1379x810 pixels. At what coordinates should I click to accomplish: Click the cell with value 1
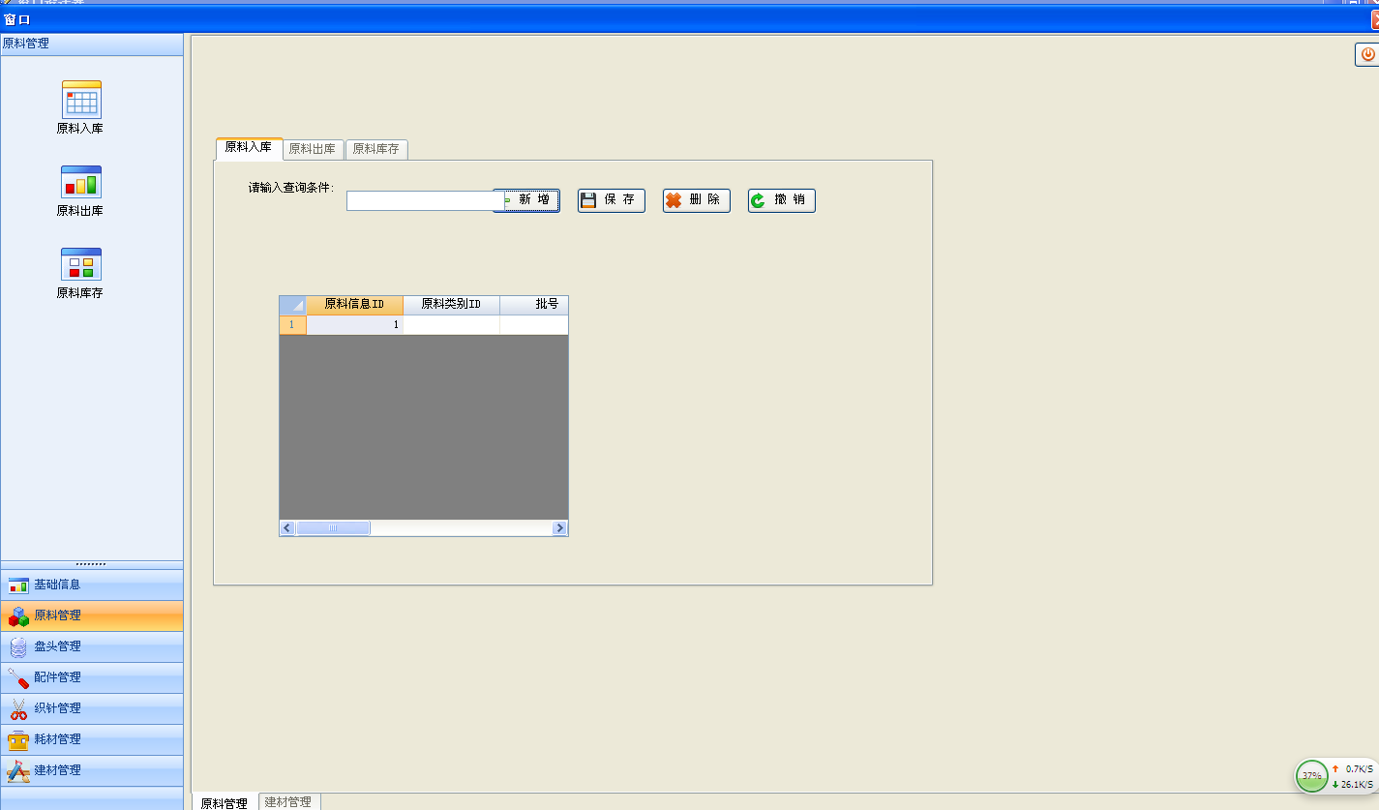[354, 325]
